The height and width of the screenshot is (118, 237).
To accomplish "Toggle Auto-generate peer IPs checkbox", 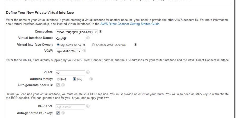I will [x=58, y=85].
